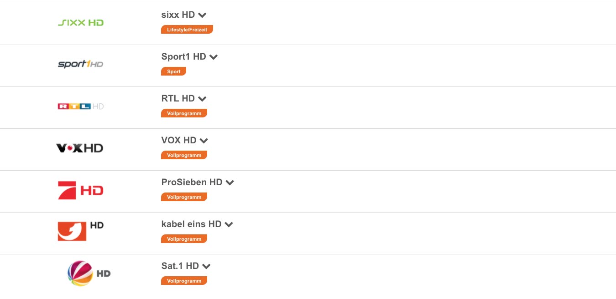Expand VOX HD channel details chevron
The height and width of the screenshot is (299, 616).
[x=204, y=141]
